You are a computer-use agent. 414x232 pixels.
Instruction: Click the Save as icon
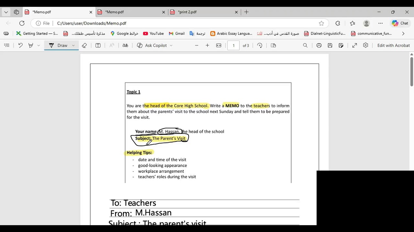pos(341,45)
